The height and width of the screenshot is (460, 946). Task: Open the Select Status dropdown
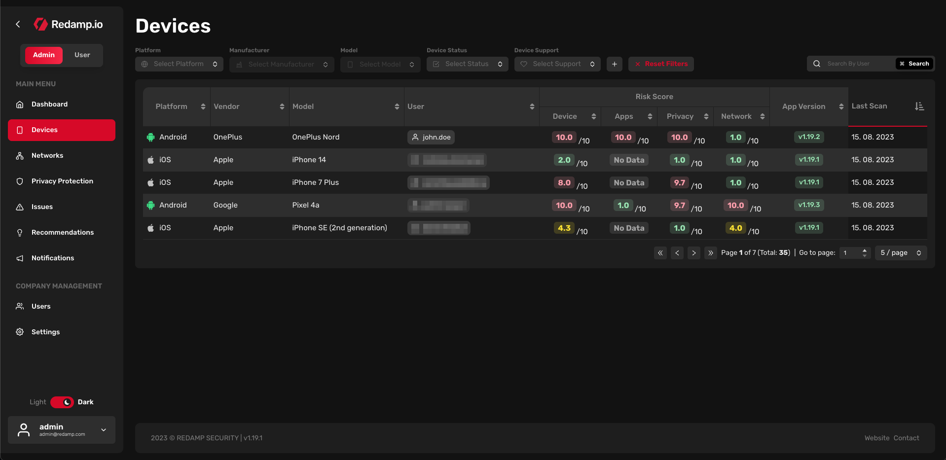point(467,64)
